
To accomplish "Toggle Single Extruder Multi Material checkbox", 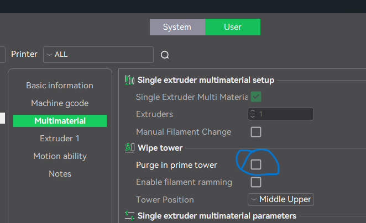I will [x=256, y=97].
